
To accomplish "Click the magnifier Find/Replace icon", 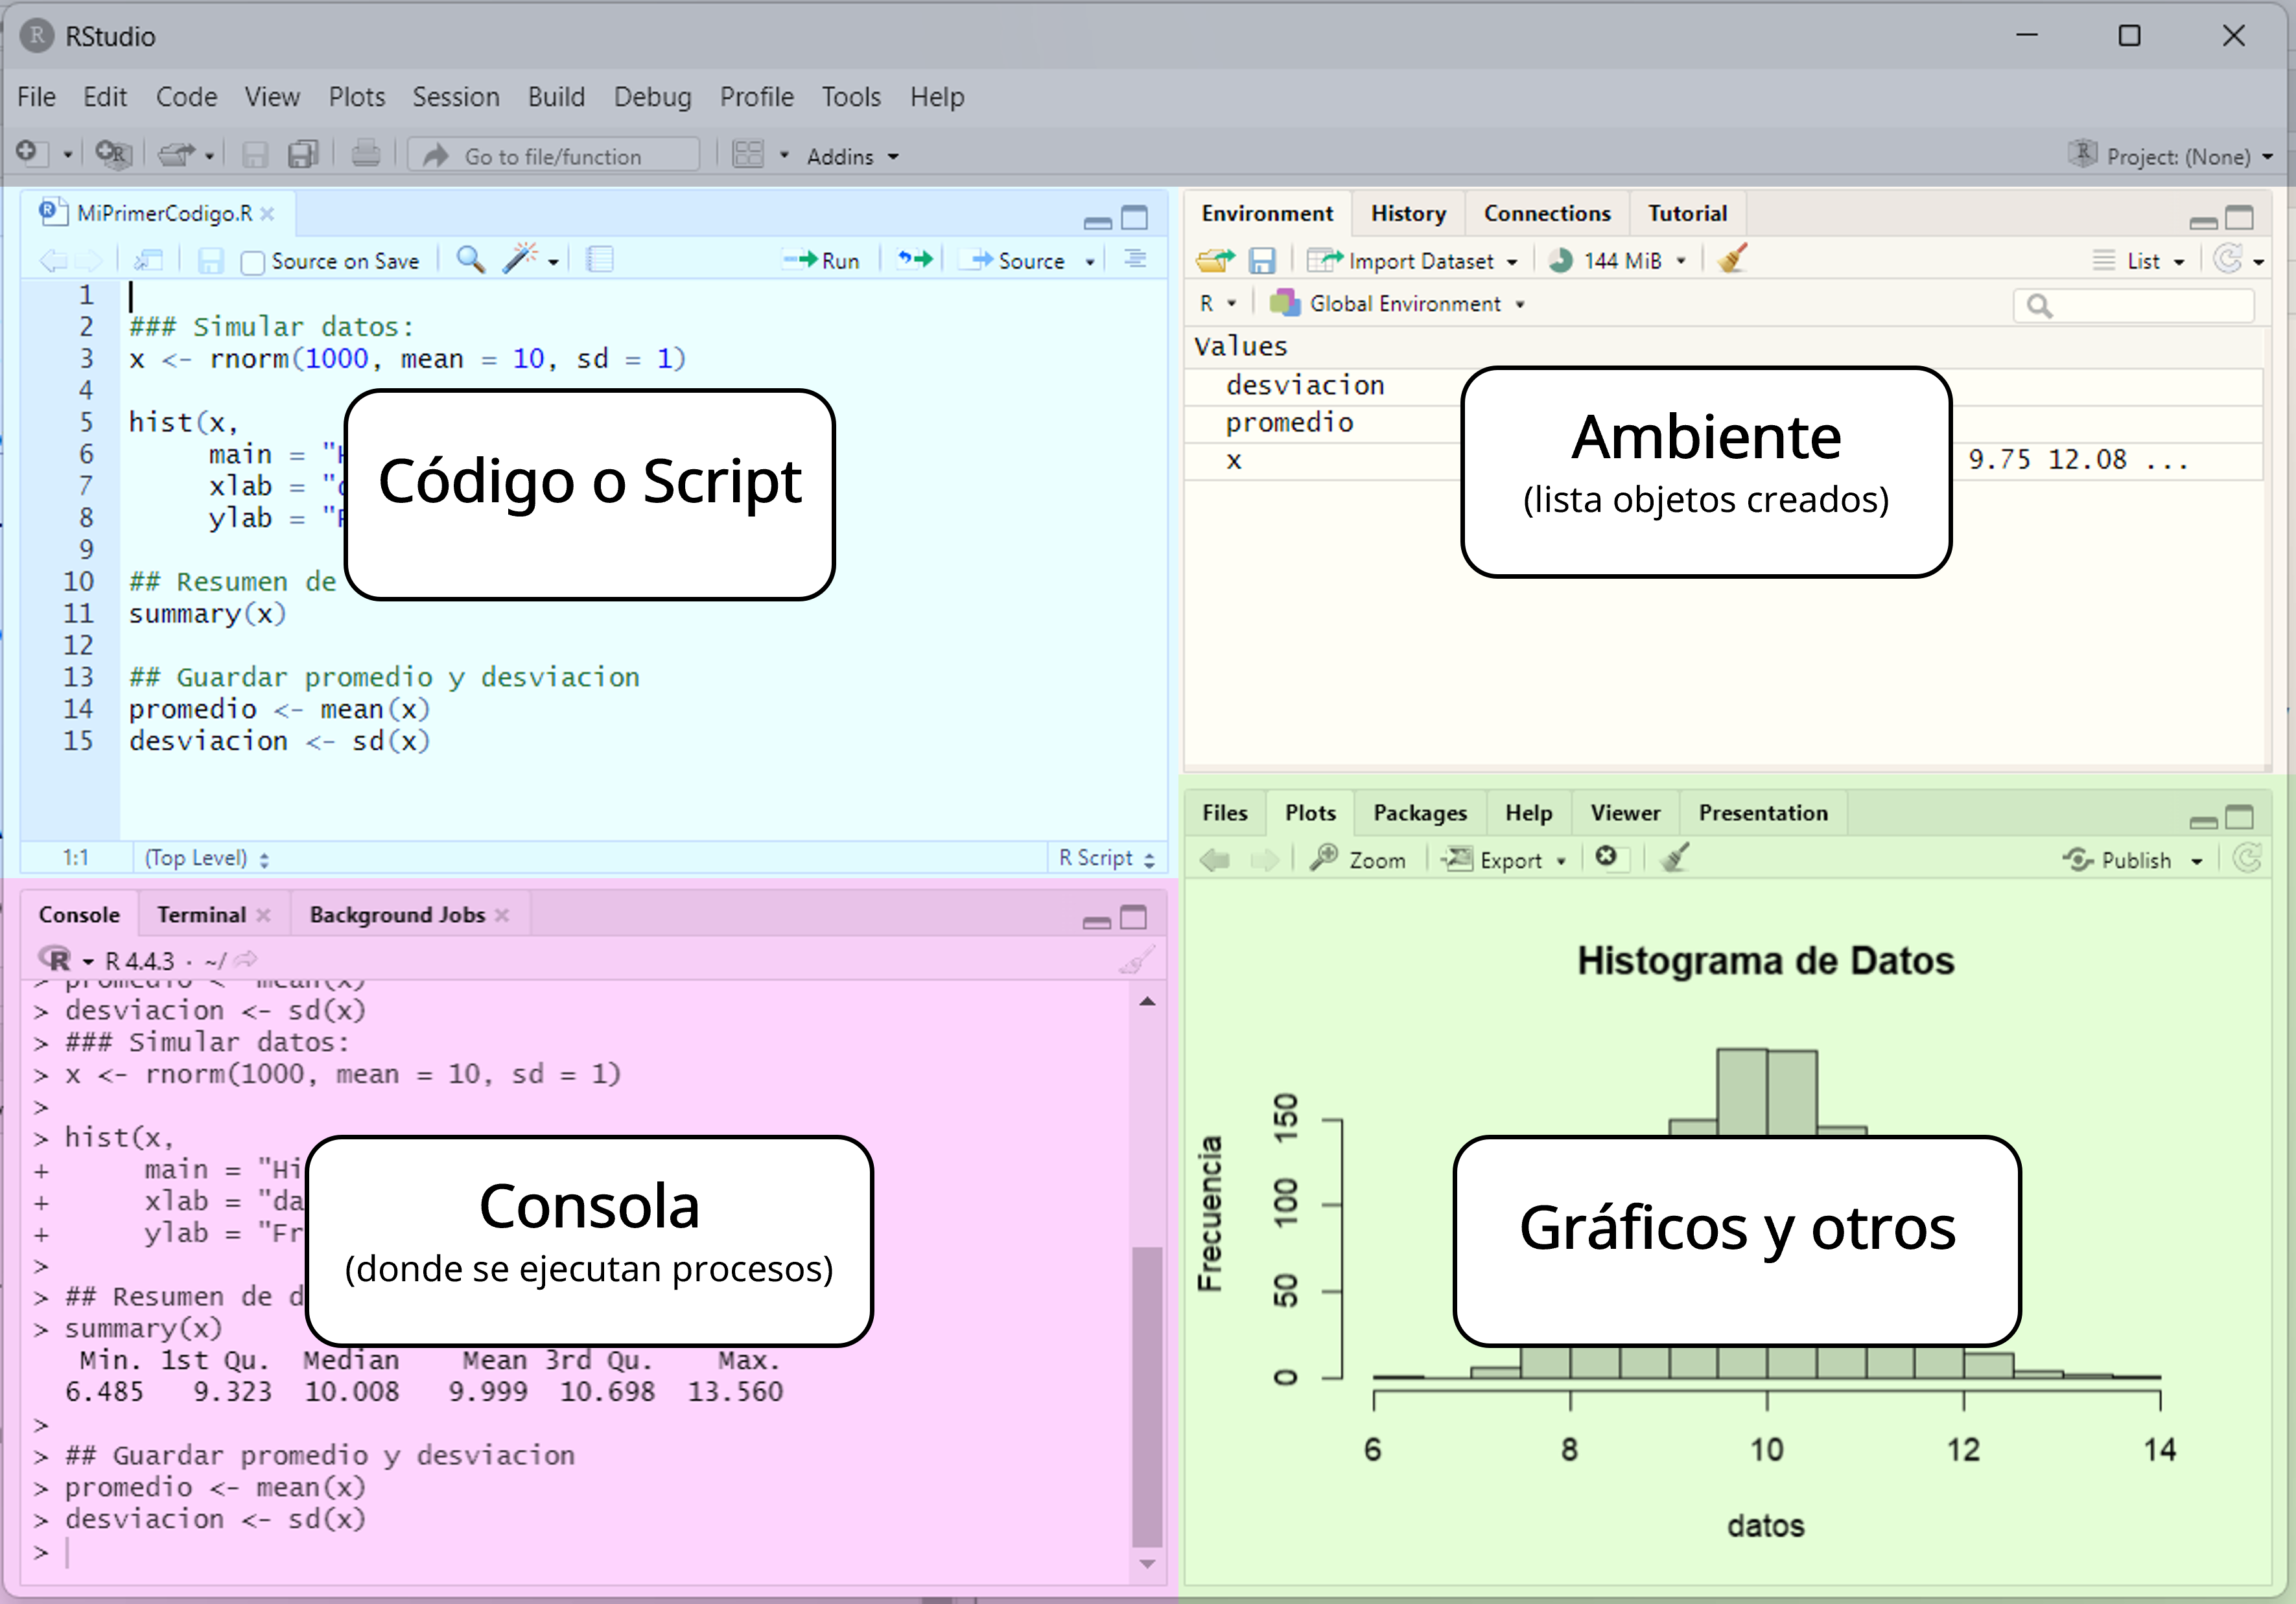I will [469, 260].
